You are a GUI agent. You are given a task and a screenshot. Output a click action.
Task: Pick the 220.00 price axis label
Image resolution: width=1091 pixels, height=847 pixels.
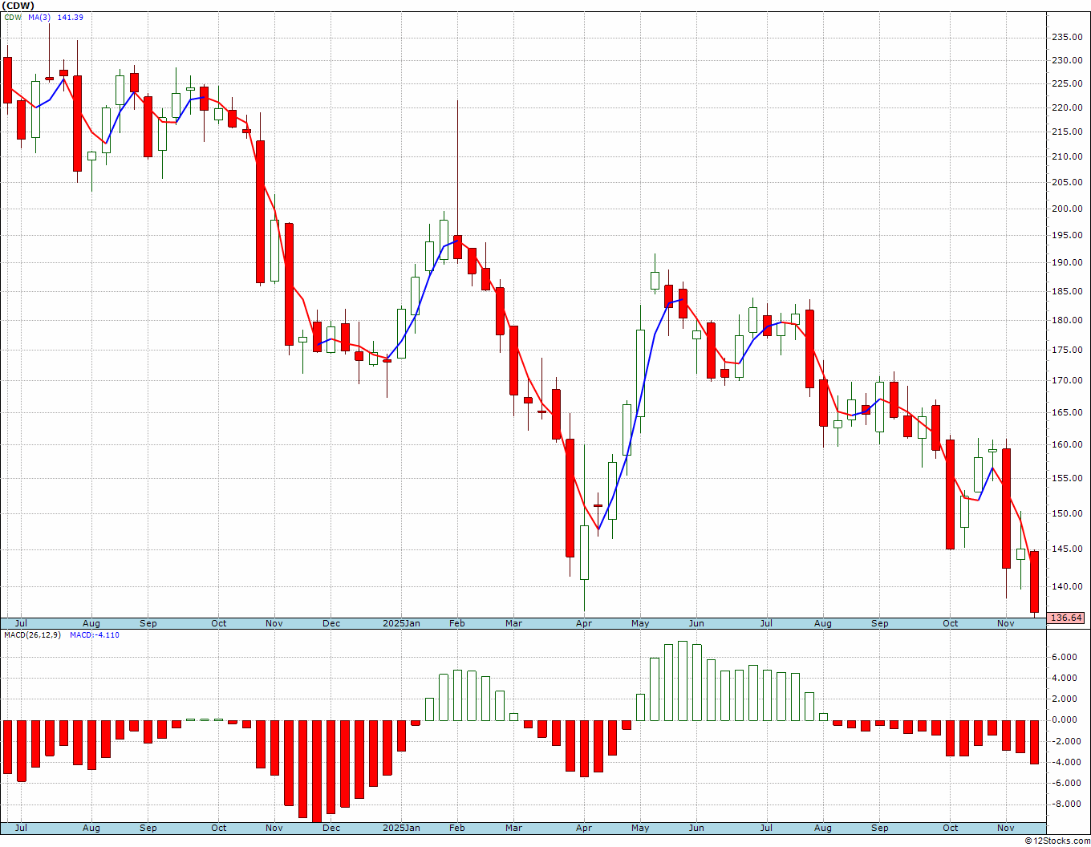(x=1068, y=107)
